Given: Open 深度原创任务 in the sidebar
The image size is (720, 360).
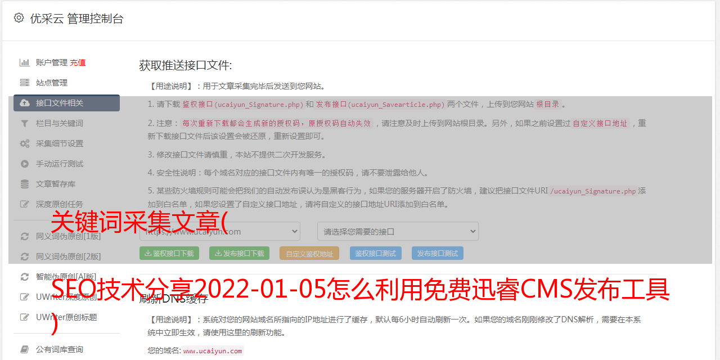Looking at the screenshot, I should [x=60, y=204].
